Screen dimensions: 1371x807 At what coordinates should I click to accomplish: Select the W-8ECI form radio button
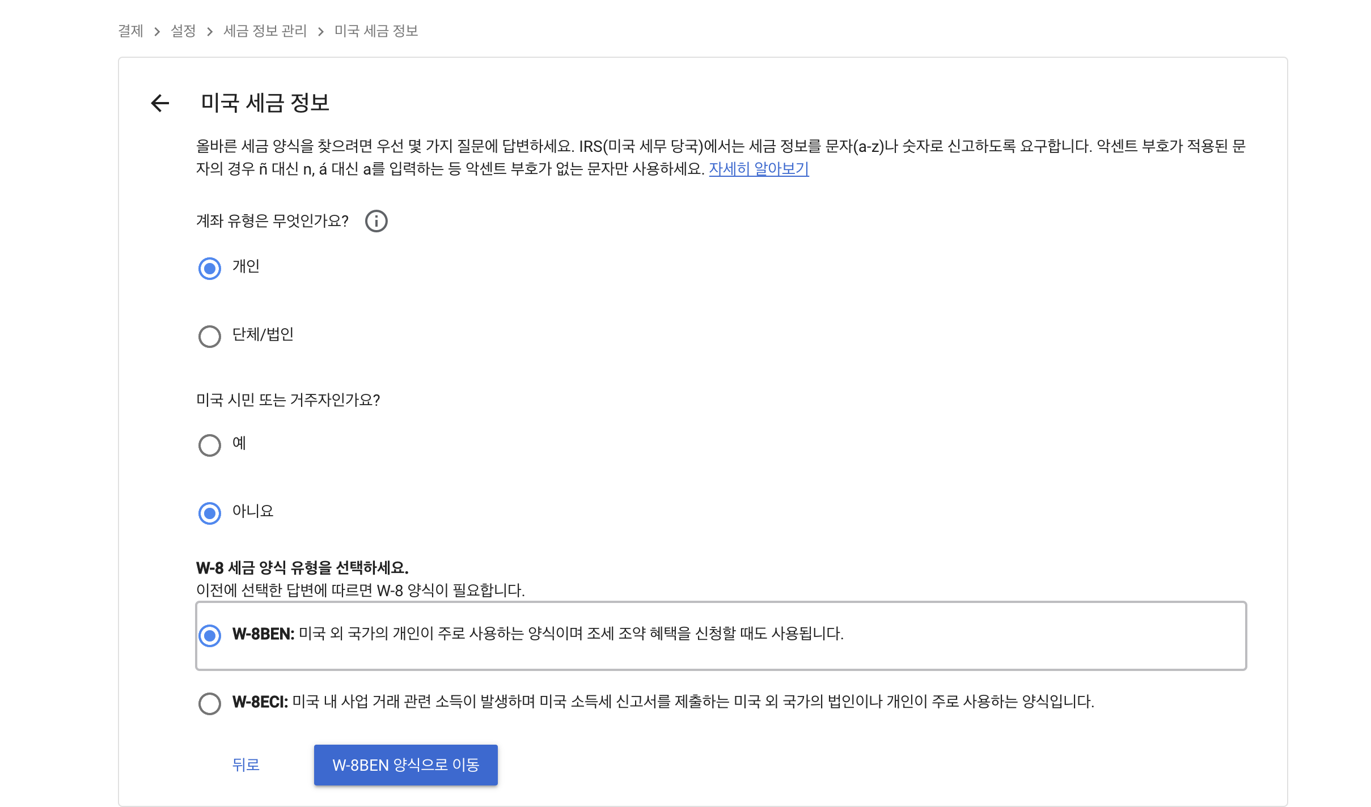210,703
